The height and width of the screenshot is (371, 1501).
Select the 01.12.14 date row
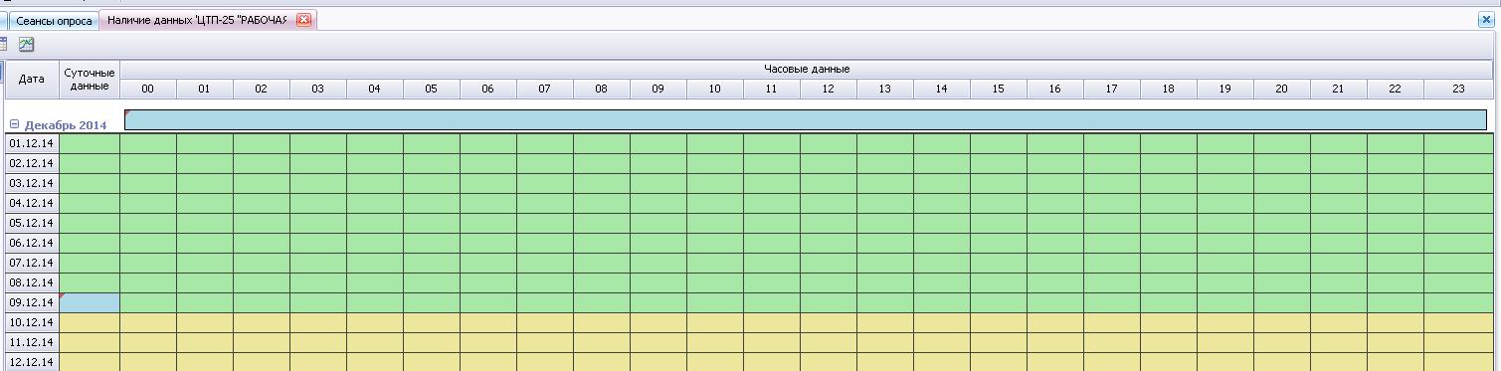(31, 143)
